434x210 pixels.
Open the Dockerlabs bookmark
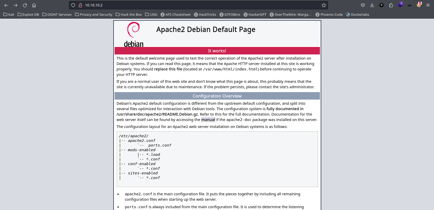pos(357,14)
